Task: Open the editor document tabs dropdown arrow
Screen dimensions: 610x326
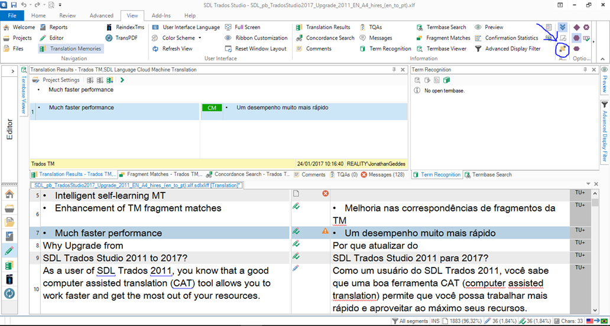Action: (589, 184)
